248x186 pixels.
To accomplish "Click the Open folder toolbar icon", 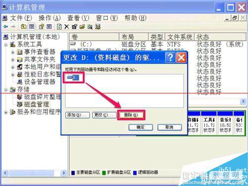I will click(x=82, y=26).
